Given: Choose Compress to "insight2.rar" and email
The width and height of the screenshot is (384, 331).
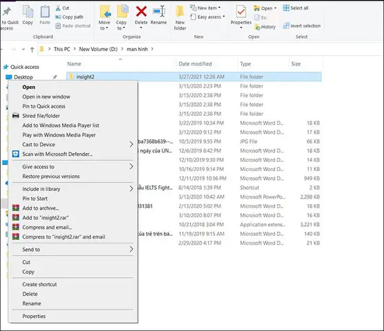Looking at the screenshot, I should click(x=63, y=237).
